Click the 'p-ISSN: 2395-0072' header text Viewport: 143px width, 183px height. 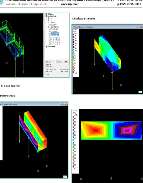click(x=129, y=4)
